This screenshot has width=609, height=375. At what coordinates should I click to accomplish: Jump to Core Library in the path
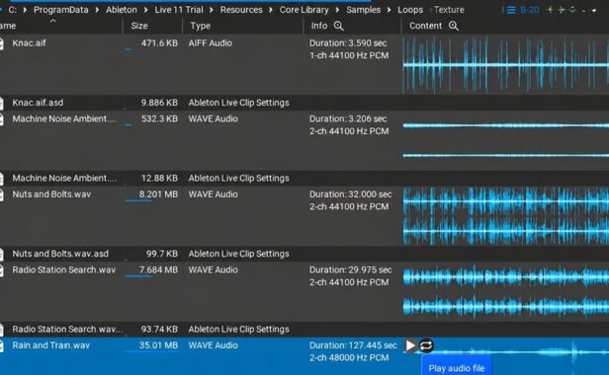[304, 10]
